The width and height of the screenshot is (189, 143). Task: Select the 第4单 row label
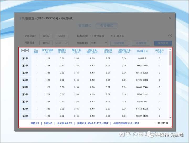click(25, 80)
